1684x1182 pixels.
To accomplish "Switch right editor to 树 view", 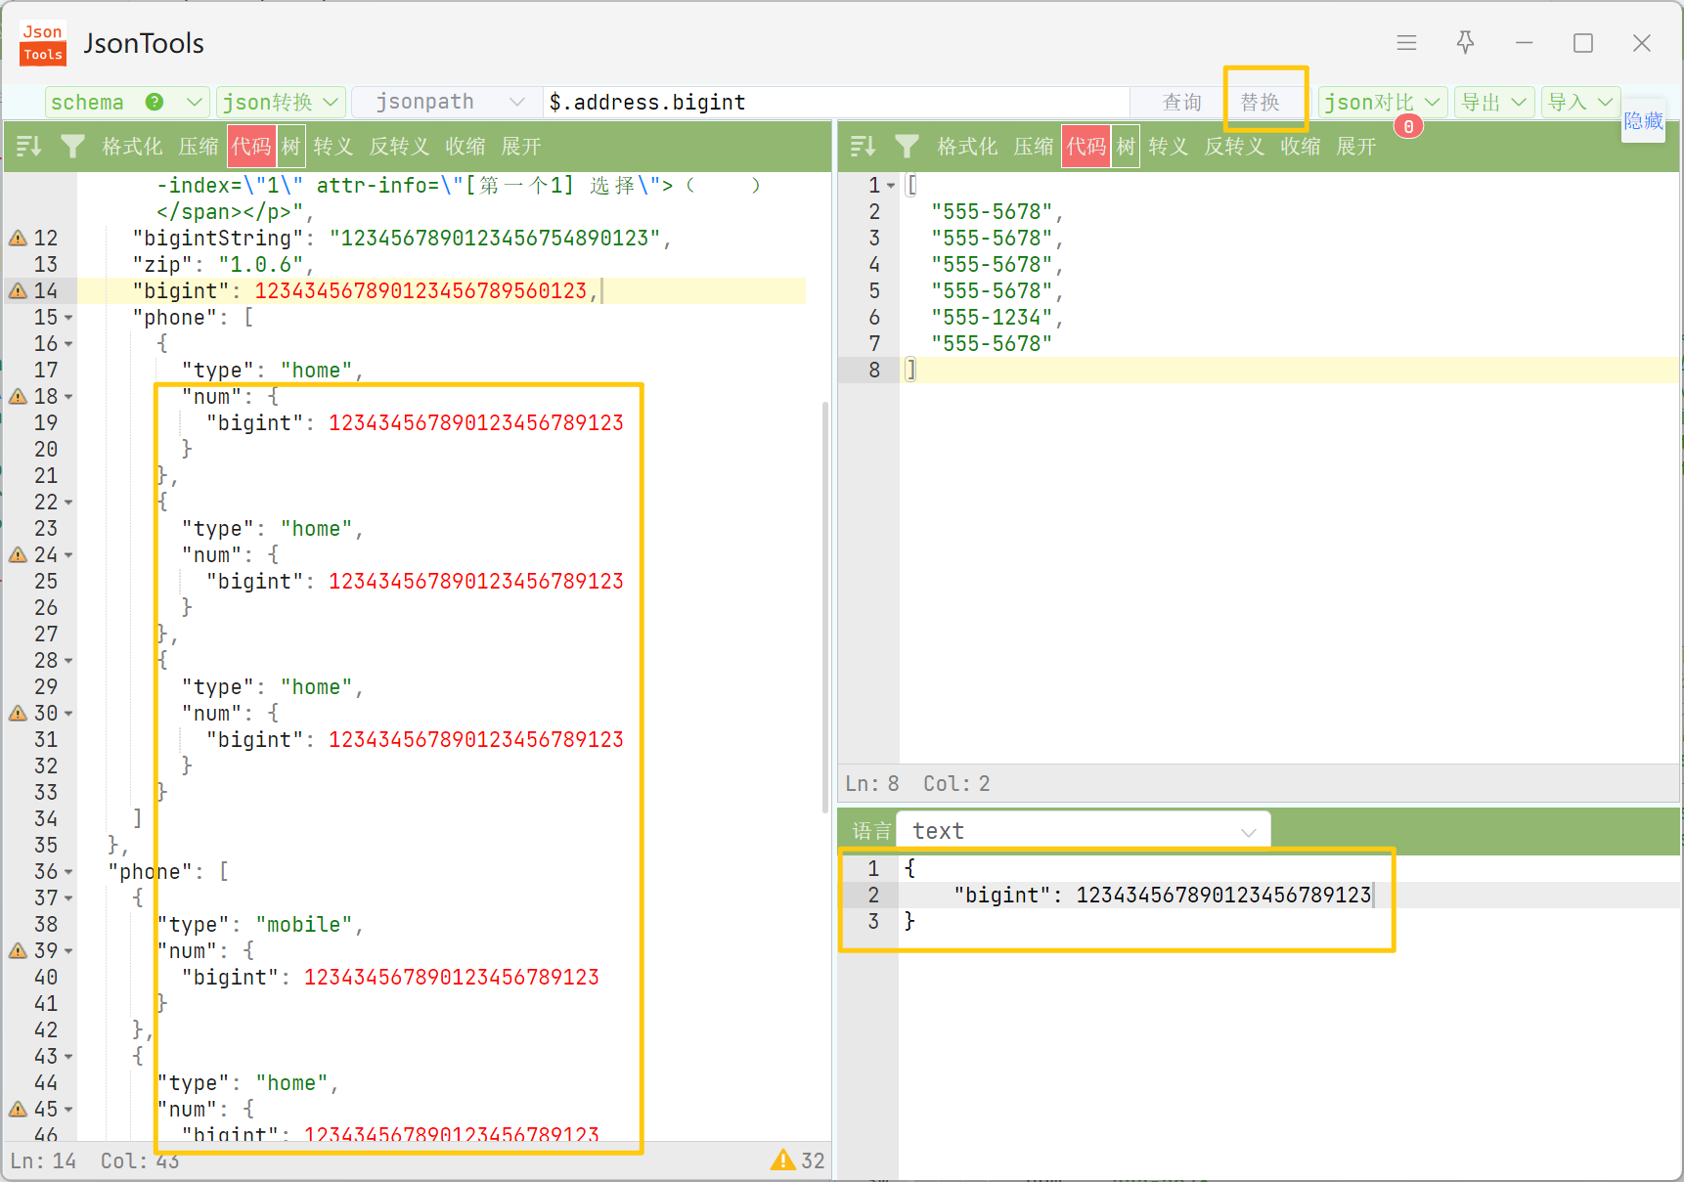I will pos(1127,147).
